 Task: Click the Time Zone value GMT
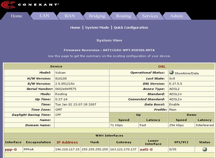pos(59,110)
